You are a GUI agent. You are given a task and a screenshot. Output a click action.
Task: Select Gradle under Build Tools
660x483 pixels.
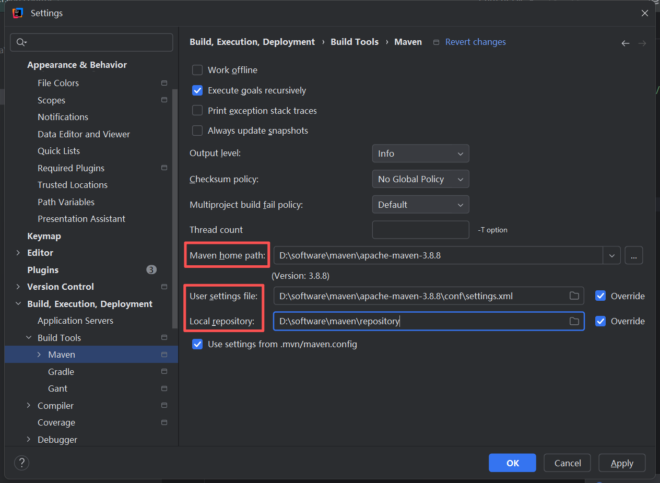61,372
